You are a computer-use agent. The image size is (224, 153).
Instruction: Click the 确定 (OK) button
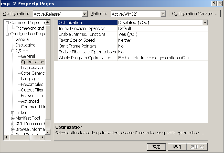click(156, 147)
